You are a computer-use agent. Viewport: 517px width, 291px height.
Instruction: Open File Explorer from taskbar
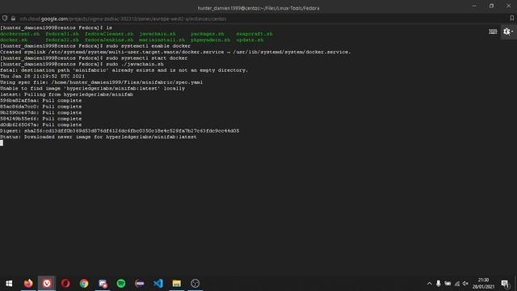pyautogui.click(x=177, y=284)
